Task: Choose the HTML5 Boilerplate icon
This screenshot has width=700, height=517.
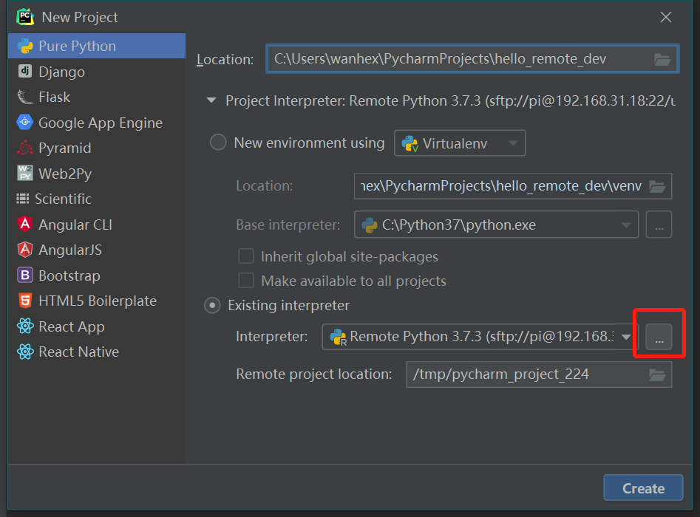Action: [25, 301]
